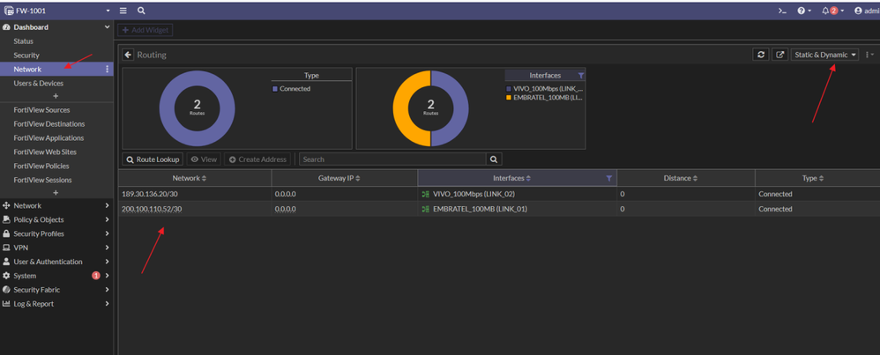880x355 pixels.
Task: Toggle the hamburger menu icon
Action: [123, 11]
